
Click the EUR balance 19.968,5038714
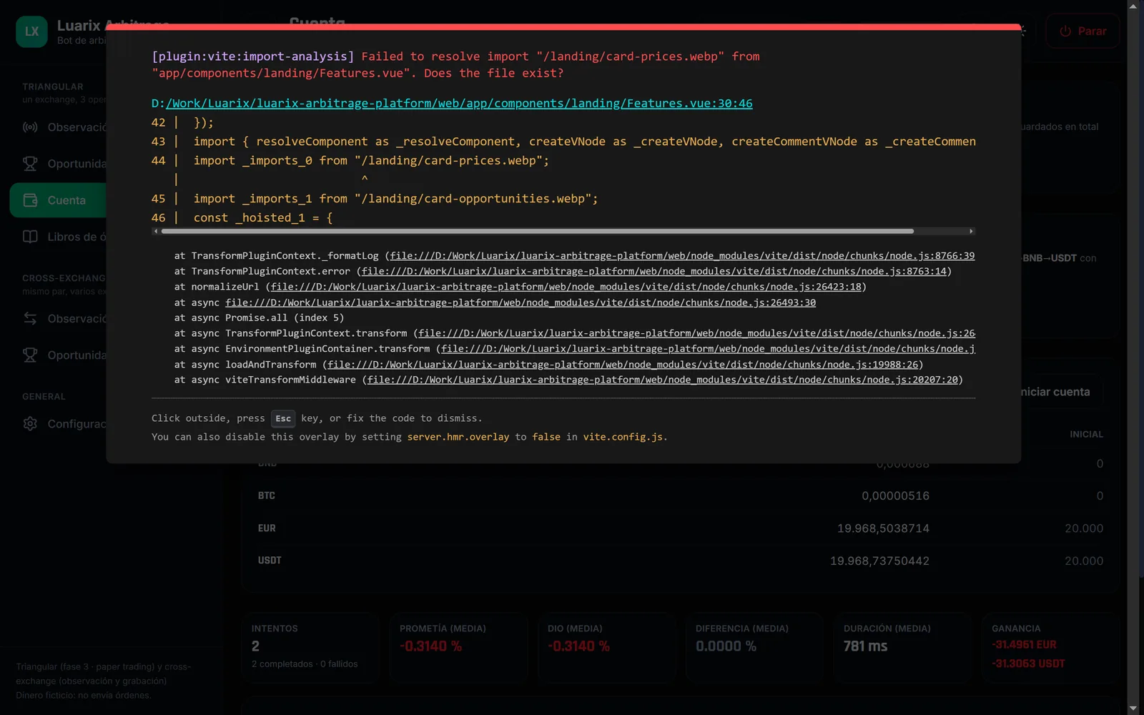(x=883, y=528)
